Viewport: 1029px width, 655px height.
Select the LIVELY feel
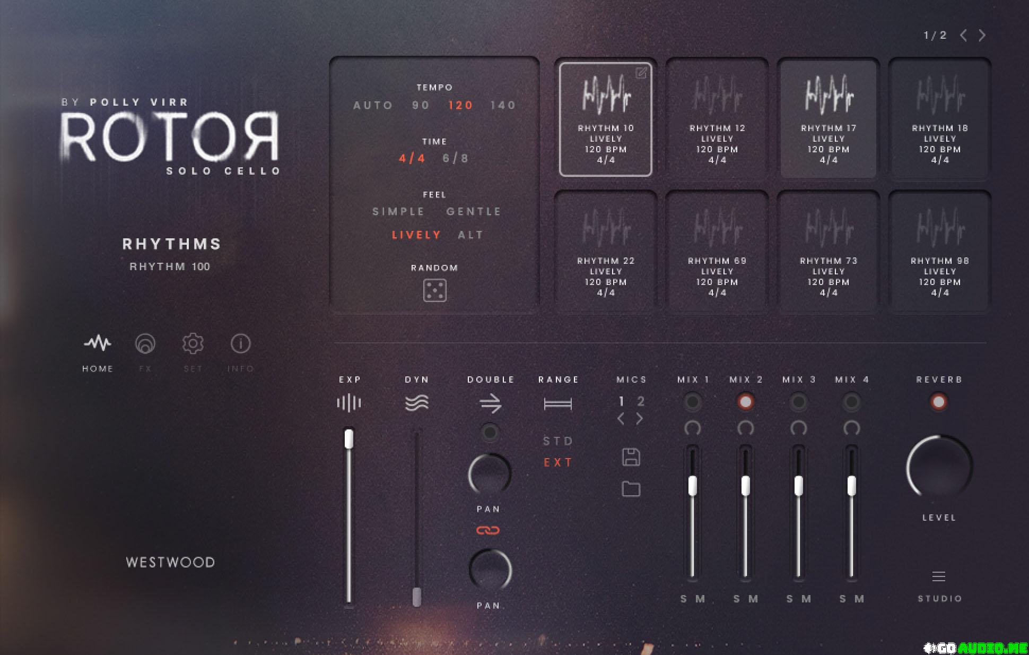click(416, 235)
